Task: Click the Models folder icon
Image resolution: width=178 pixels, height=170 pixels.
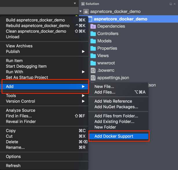Action: click(93, 41)
